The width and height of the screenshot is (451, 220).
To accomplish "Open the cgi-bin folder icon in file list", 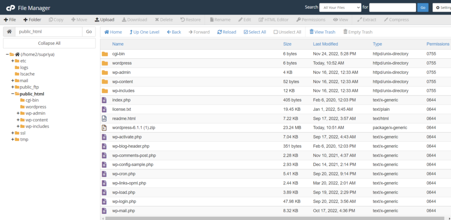I will (105, 54).
